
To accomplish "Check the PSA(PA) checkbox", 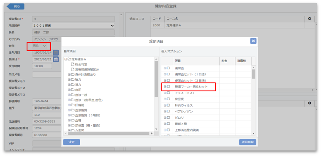I will click(x=168, y=93).
